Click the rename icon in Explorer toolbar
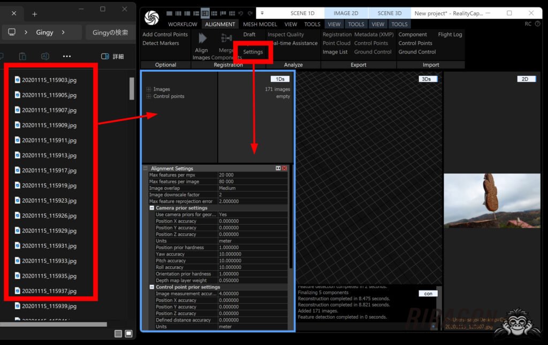548x345 pixels. point(45,56)
